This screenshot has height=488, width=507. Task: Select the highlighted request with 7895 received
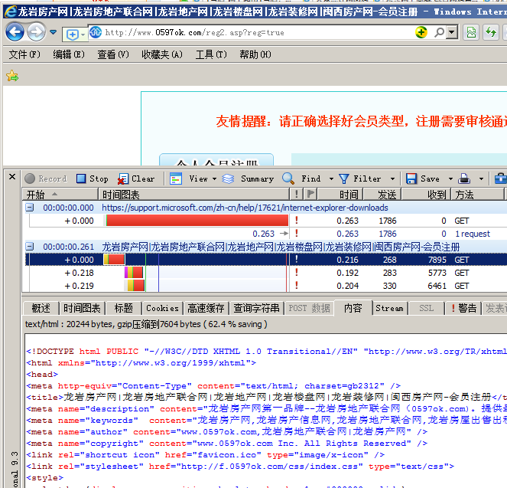click(x=265, y=260)
